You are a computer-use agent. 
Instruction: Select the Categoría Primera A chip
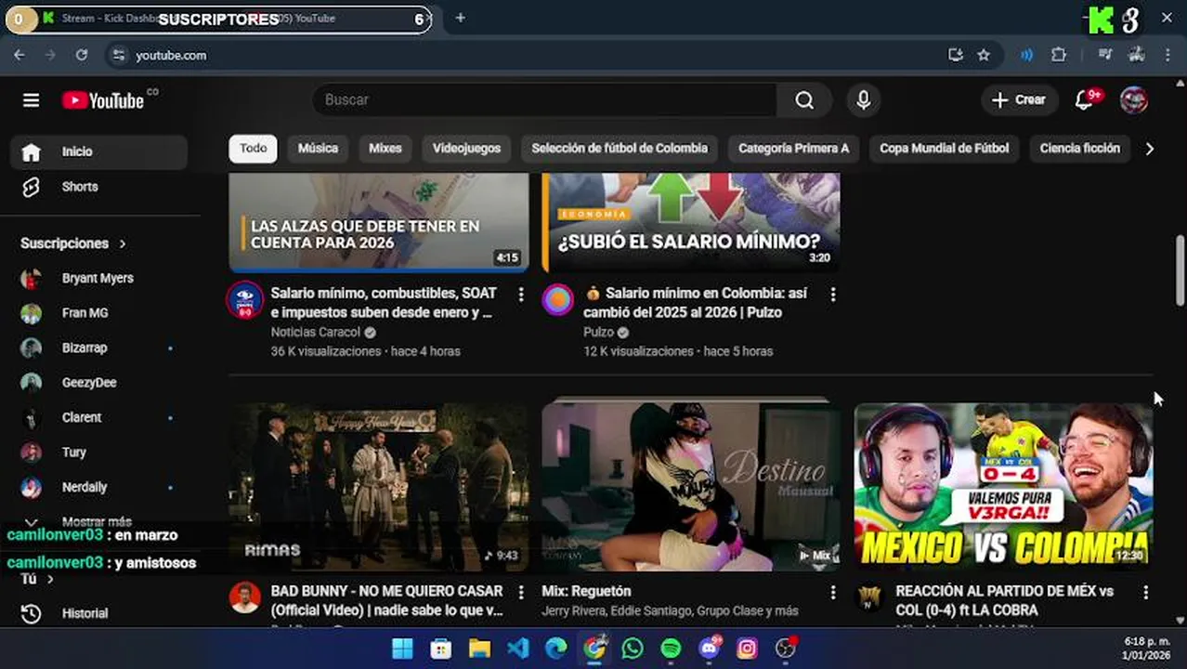(793, 148)
